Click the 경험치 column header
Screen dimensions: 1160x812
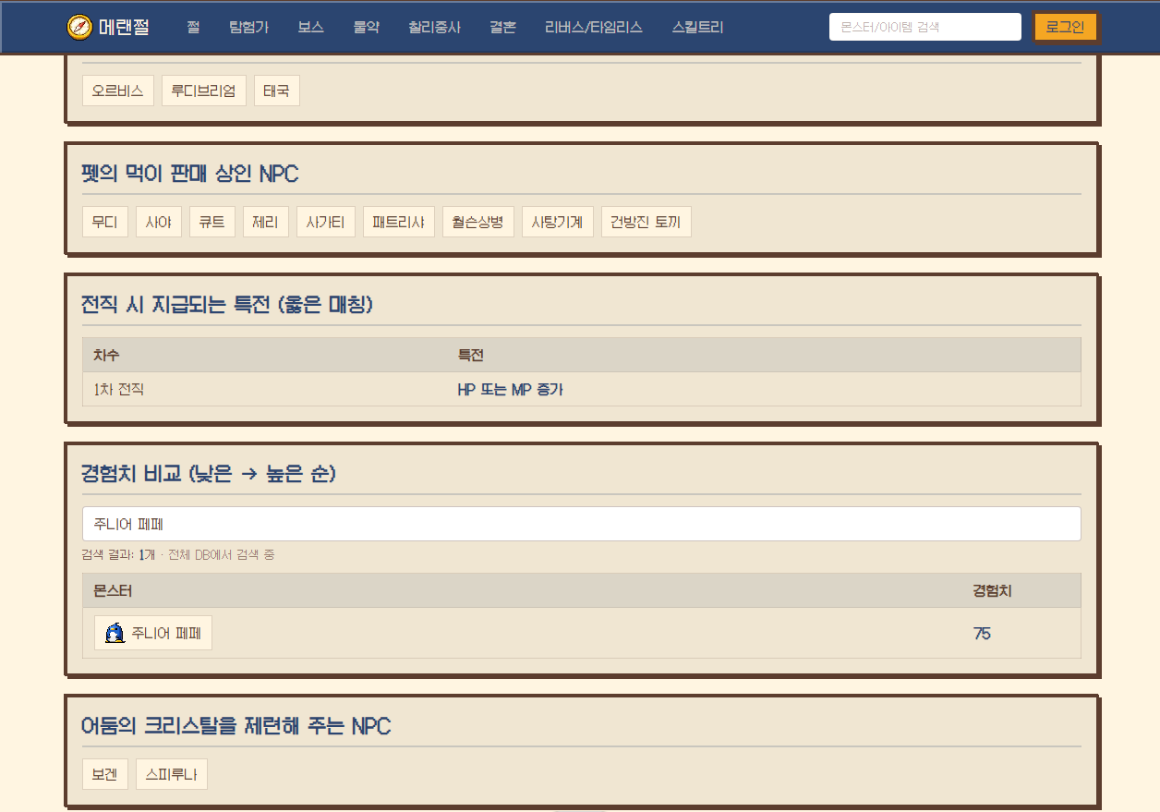click(992, 591)
